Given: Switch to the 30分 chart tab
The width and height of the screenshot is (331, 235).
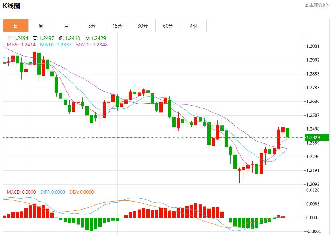Looking at the screenshot, I should point(143,26).
